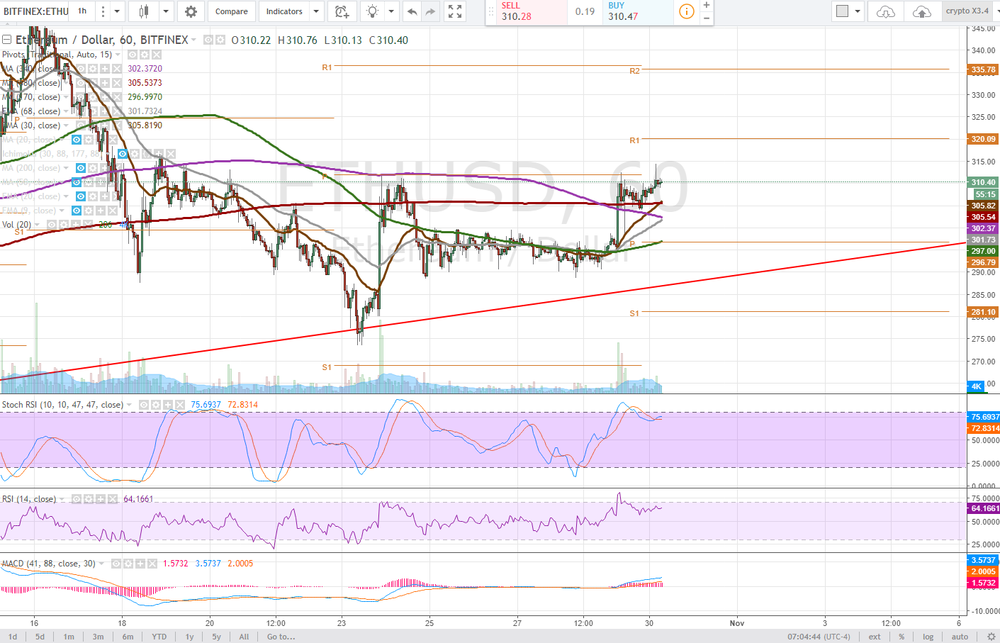Select the 3m time range

tap(98, 637)
